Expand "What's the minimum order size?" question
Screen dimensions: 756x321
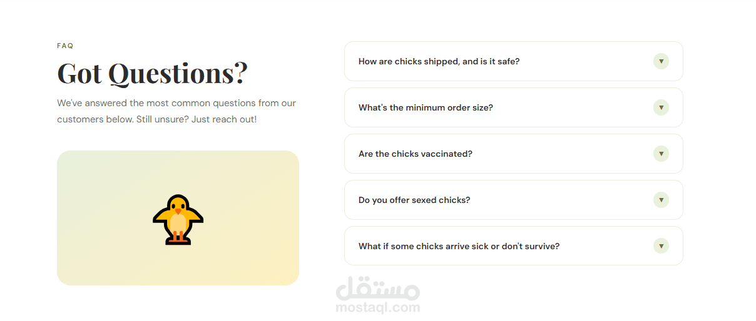[426, 107]
